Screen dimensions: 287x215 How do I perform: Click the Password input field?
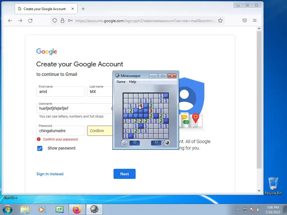[61, 131]
